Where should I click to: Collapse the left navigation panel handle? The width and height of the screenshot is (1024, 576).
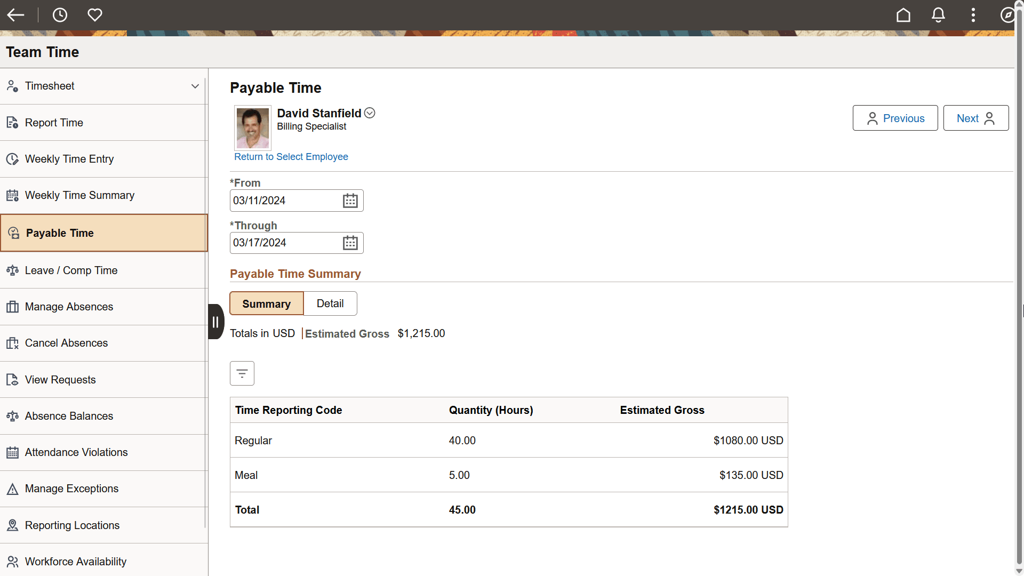pos(215,322)
